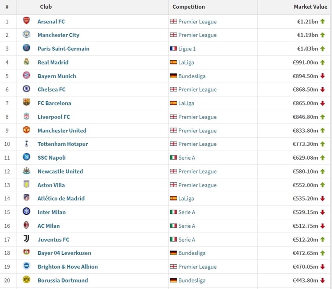The width and height of the screenshot is (332, 289).
Task: Click Bayern Munich's red down arrow
Action: point(322,76)
